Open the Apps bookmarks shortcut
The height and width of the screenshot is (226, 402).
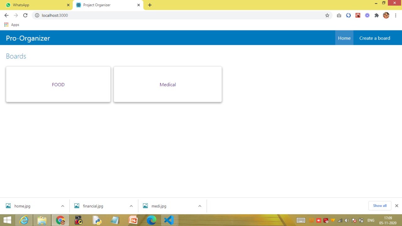(x=12, y=25)
